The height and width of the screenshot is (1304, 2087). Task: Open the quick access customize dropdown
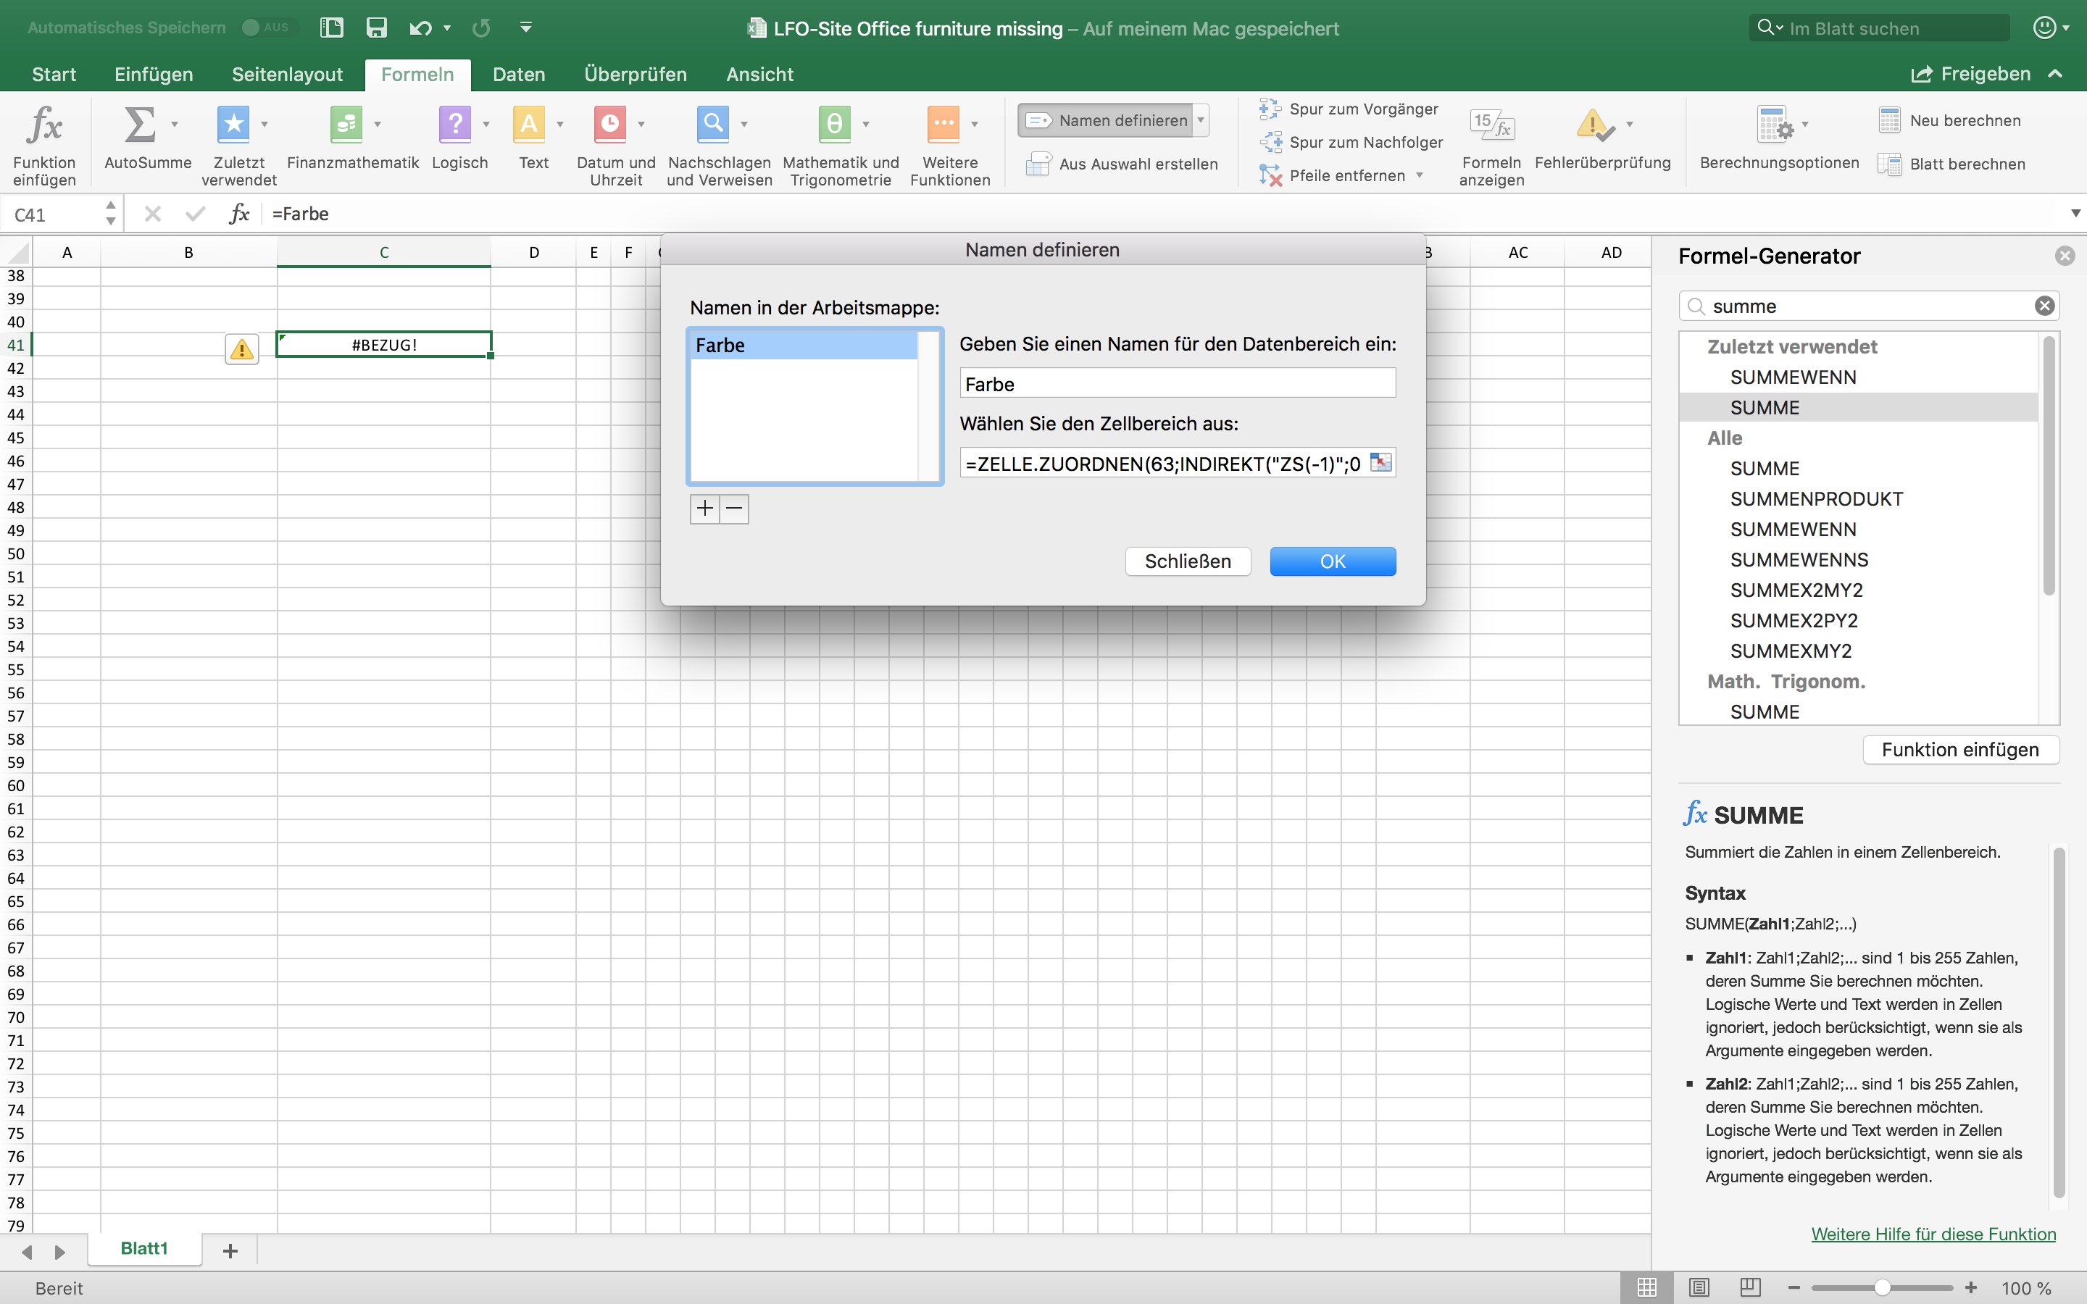(525, 28)
